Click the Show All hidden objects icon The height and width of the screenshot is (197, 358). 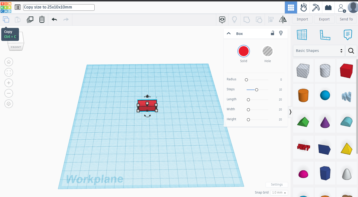pos(234,19)
